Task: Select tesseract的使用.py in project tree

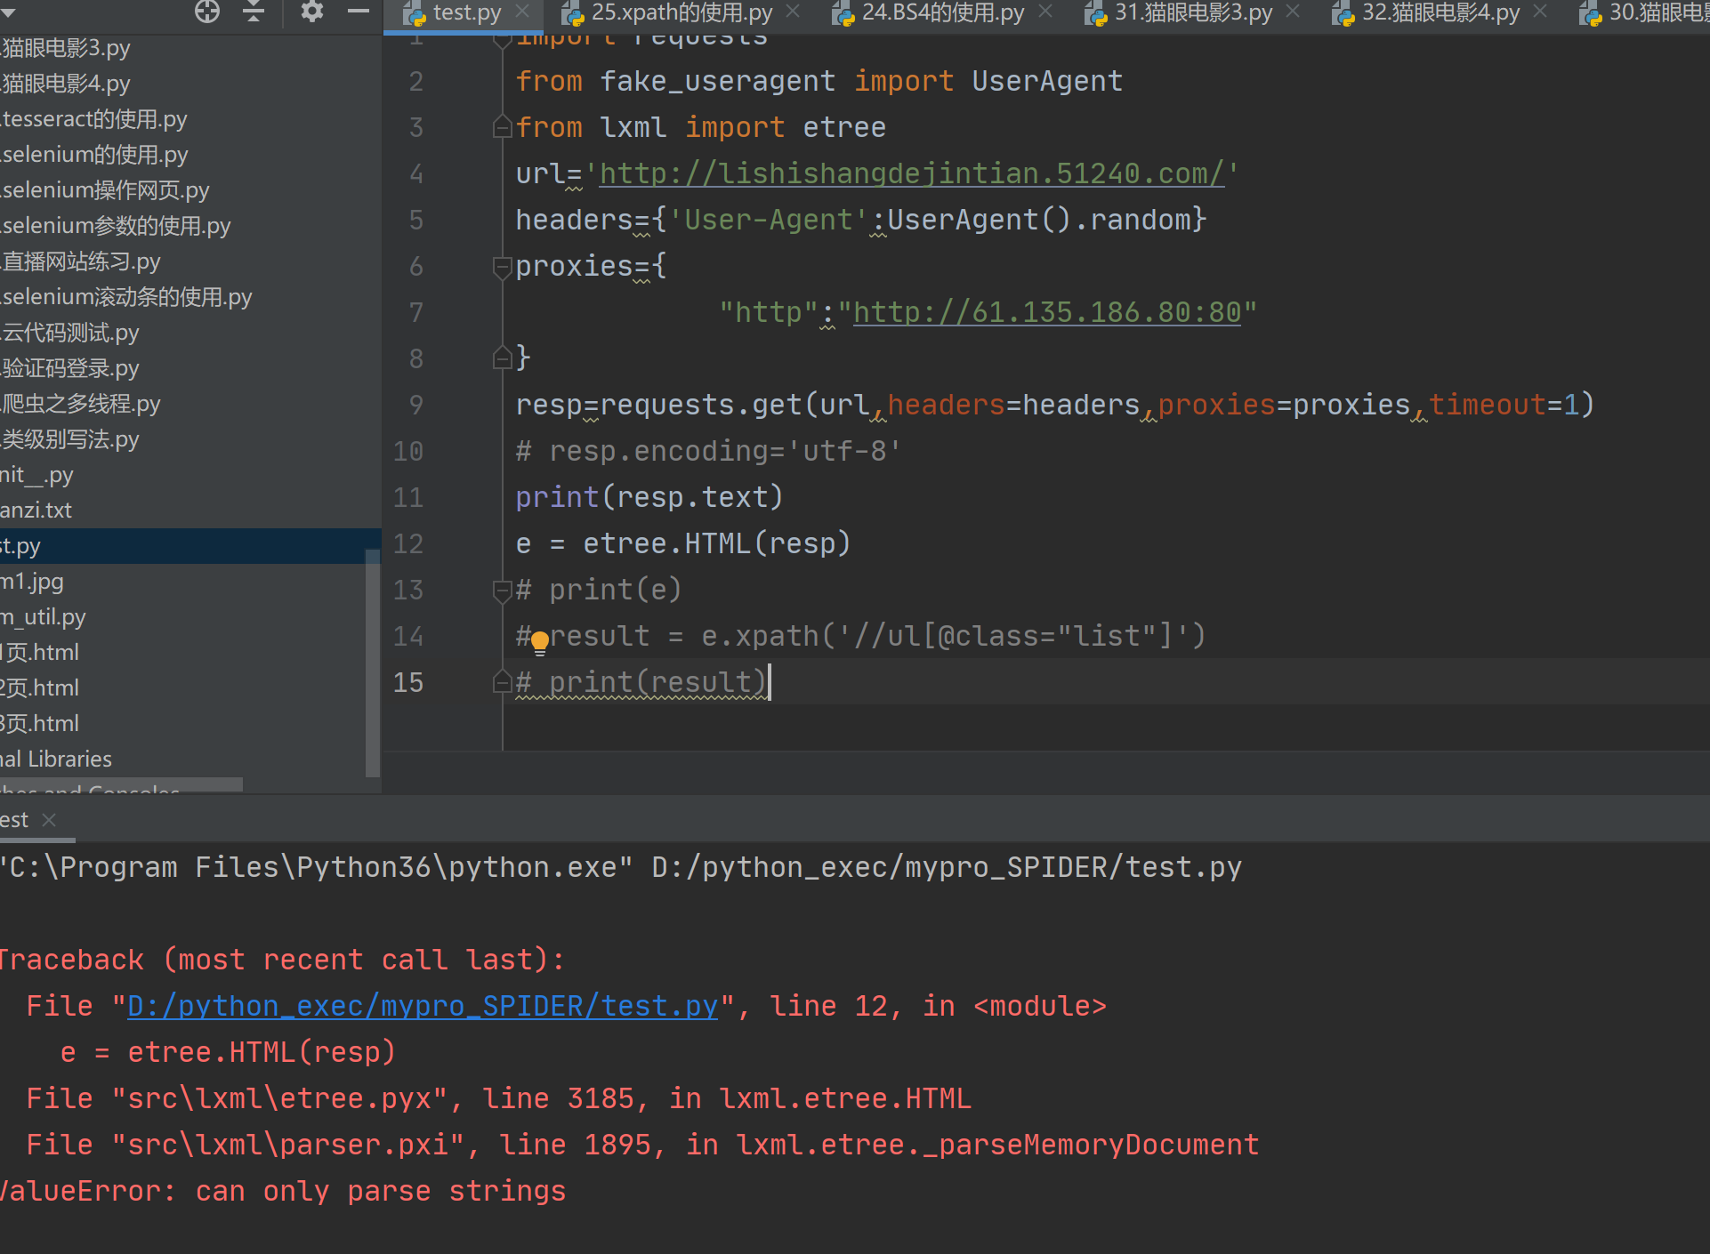Action: (93, 119)
